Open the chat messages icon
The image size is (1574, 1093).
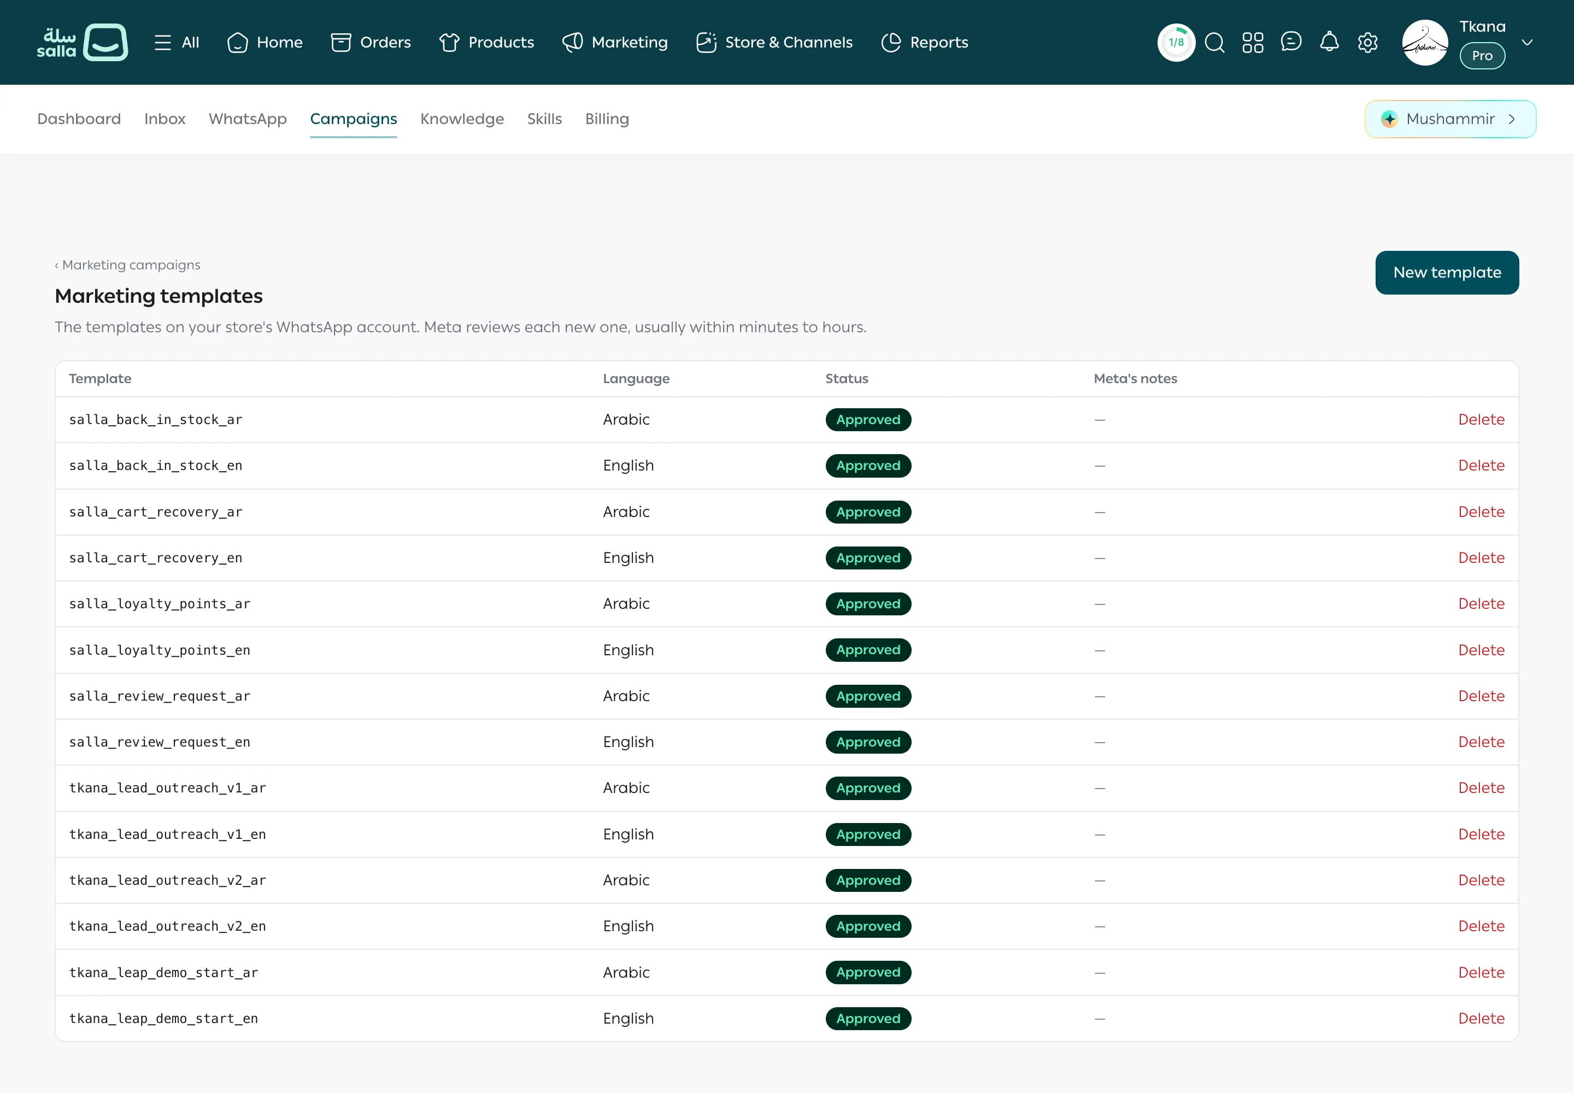click(x=1291, y=42)
